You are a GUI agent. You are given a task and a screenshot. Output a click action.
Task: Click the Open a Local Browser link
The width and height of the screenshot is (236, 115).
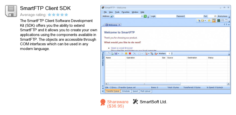[x=122, y=48]
